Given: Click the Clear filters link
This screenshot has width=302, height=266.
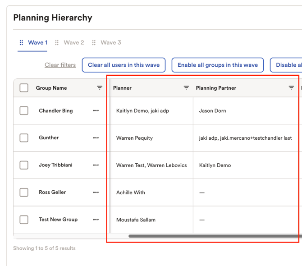Looking at the screenshot, I should [60, 65].
